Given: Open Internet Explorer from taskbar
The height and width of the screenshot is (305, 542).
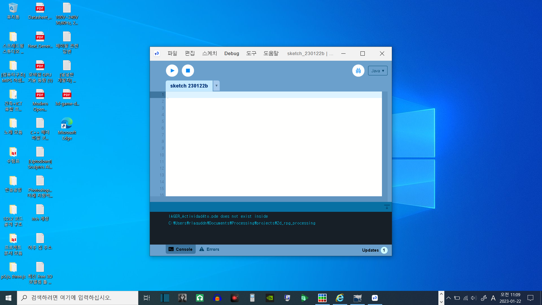Looking at the screenshot, I should tap(340, 298).
